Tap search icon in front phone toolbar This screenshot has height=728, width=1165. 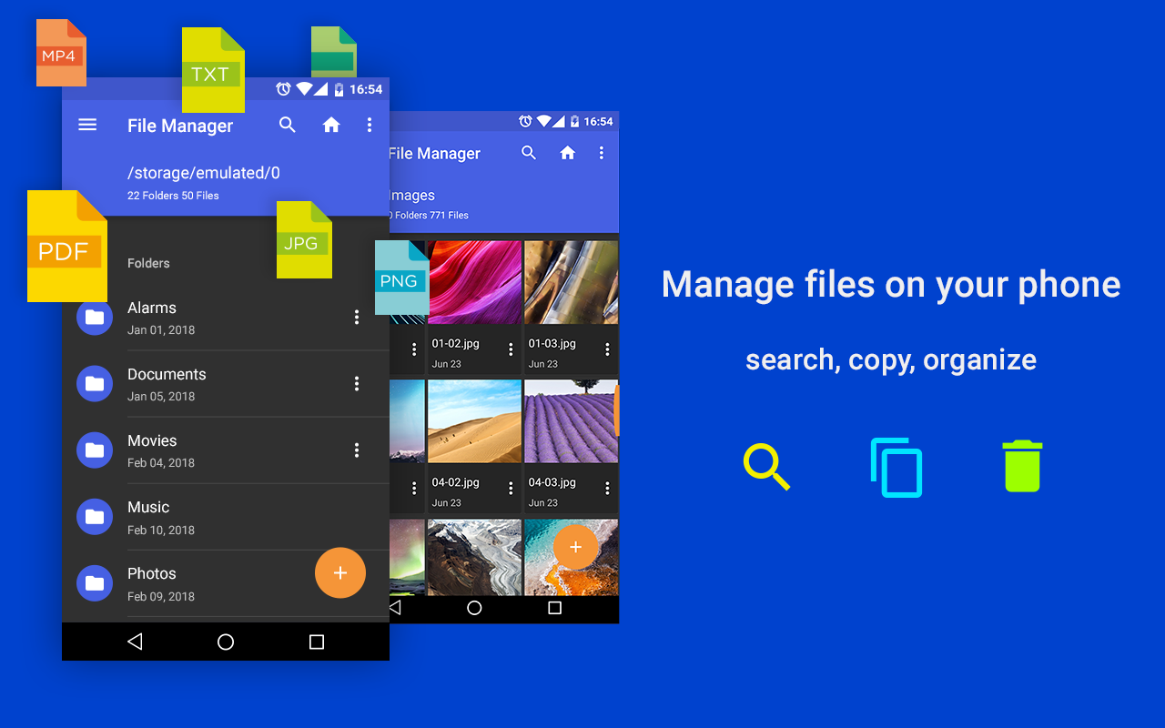point(288,125)
